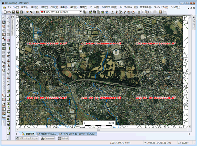
Task: Select the zoom-out magnifier tool in left toolbar
Action: (x=4, y=31)
